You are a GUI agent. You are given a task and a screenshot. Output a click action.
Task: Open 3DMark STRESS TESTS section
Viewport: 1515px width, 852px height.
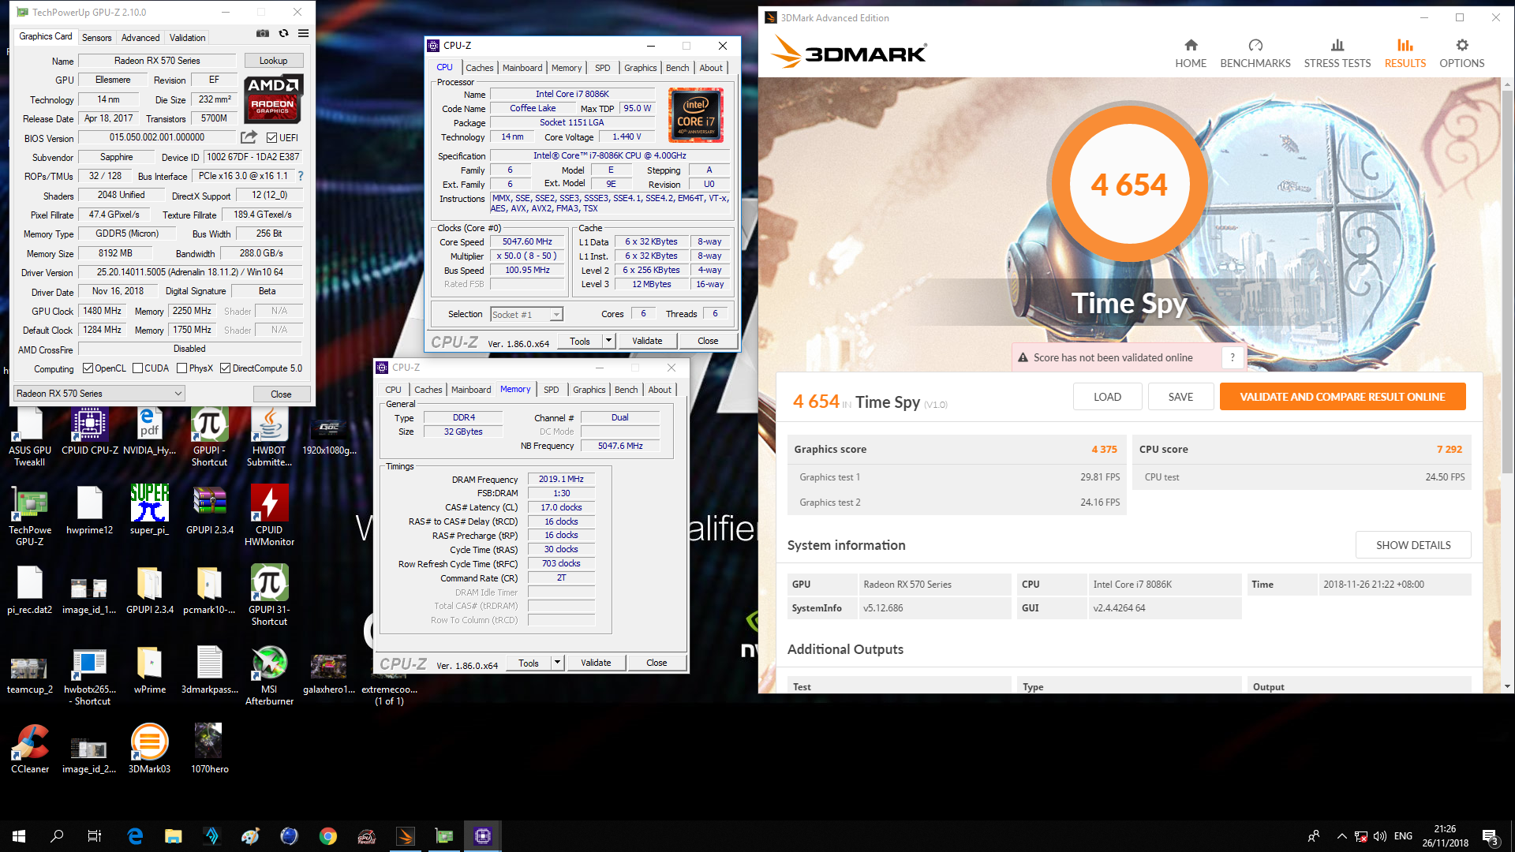coord(1337,54)
